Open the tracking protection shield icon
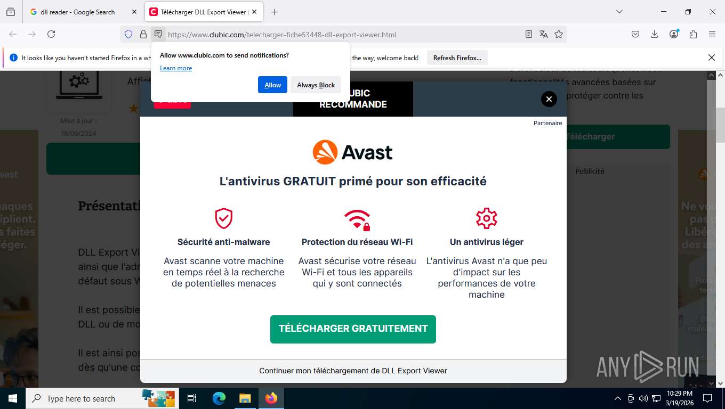The width and height of the screenshot is (725, 409). [x=128, y=34]
